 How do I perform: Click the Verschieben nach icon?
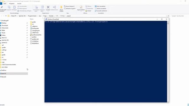pyautogui.click(x=36, y=7)
